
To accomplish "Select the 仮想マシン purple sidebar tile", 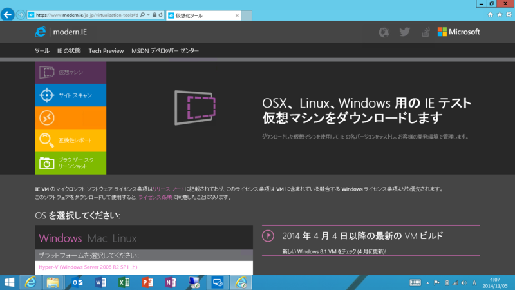I will pyautogui.click(x=71, y=72).
